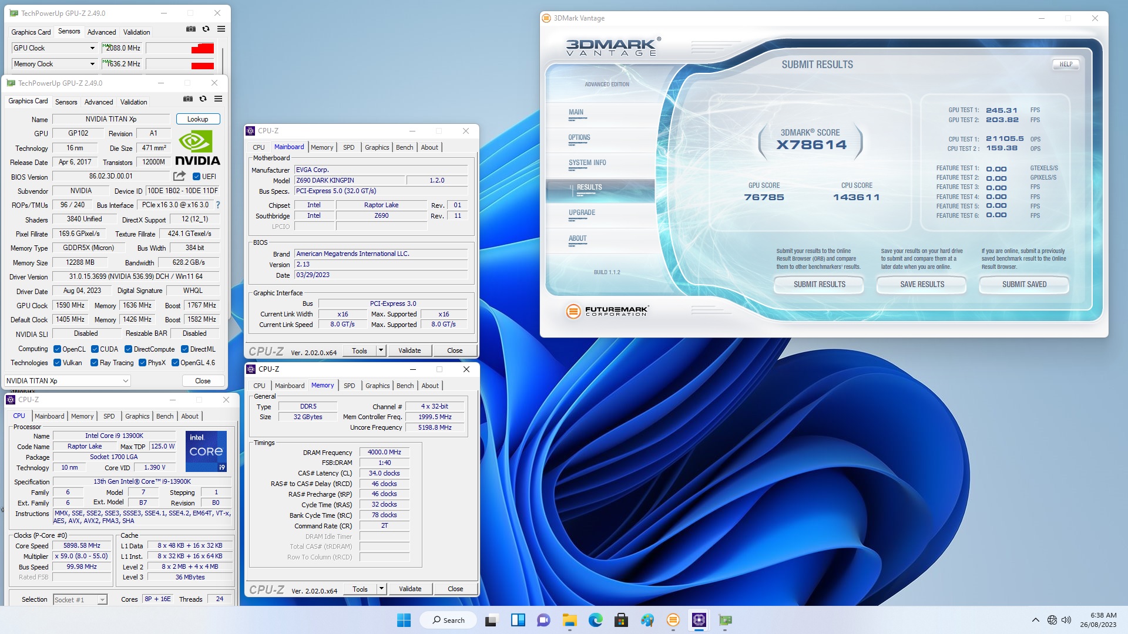Open Task View from taskbar
The image size is (1128, 634).
(491, 620)
